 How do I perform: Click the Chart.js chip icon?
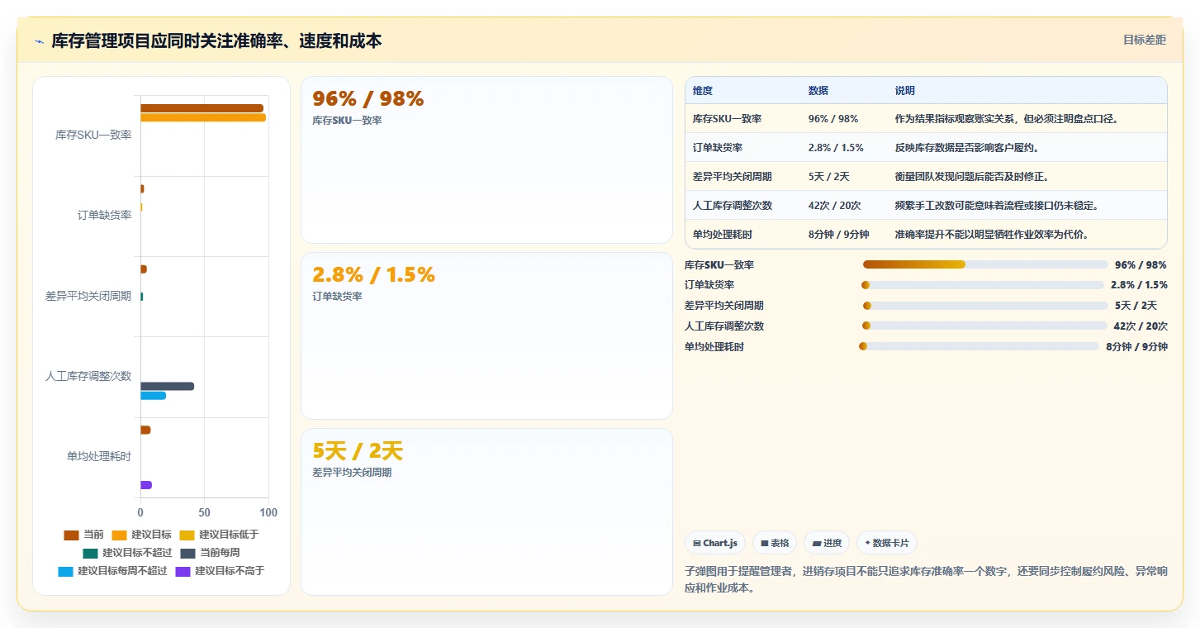[x=697, y=543]
